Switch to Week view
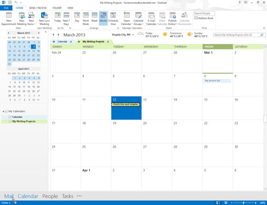 (94, 17)
